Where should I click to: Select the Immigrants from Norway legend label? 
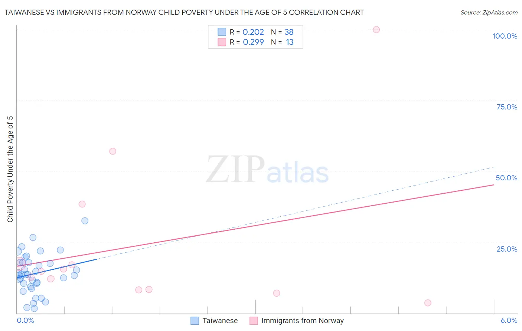[303, 321]
